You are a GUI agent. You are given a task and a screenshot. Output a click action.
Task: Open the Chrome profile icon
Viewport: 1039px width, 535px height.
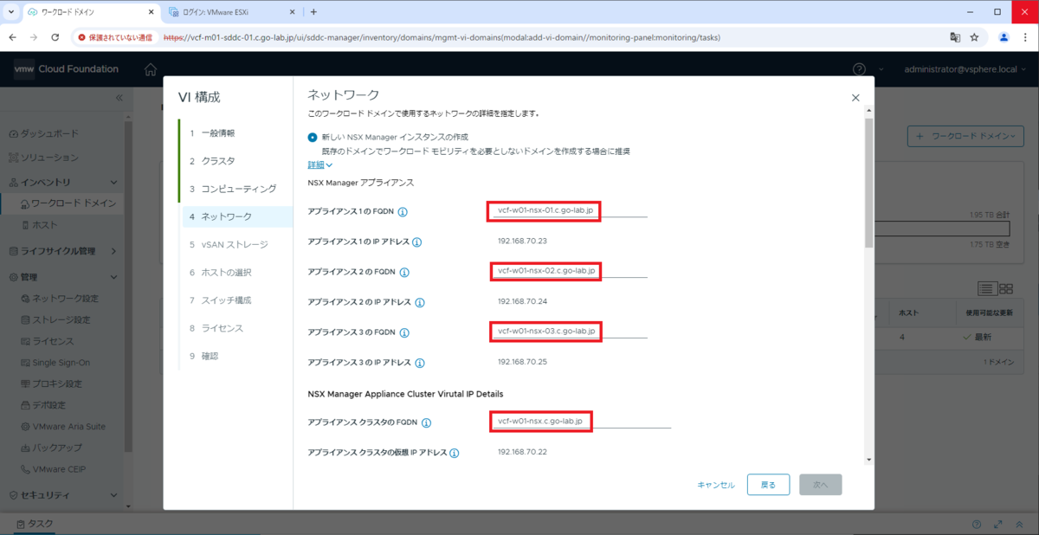tap(1004, 37)
